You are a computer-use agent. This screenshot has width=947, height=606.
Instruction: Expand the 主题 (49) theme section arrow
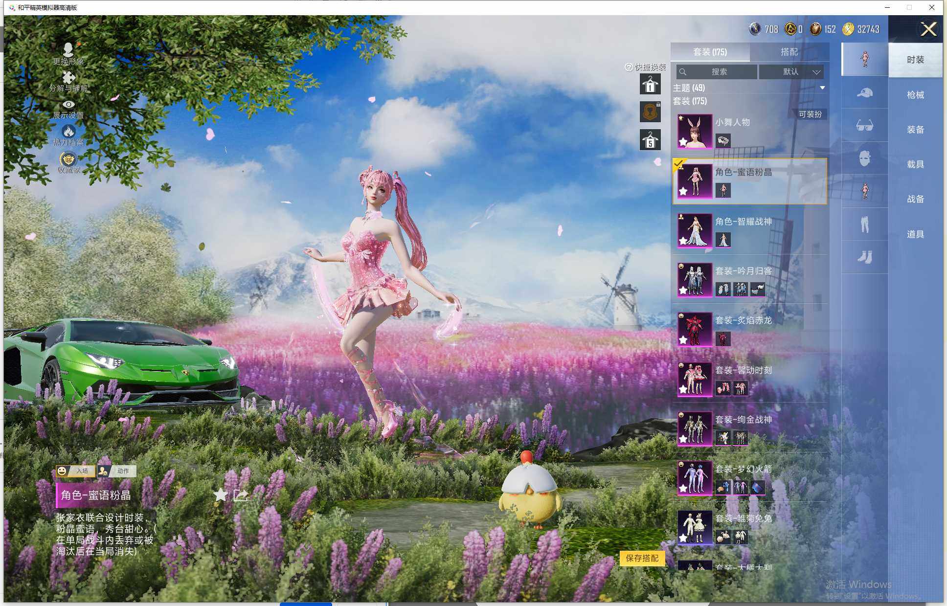(822, 88)
